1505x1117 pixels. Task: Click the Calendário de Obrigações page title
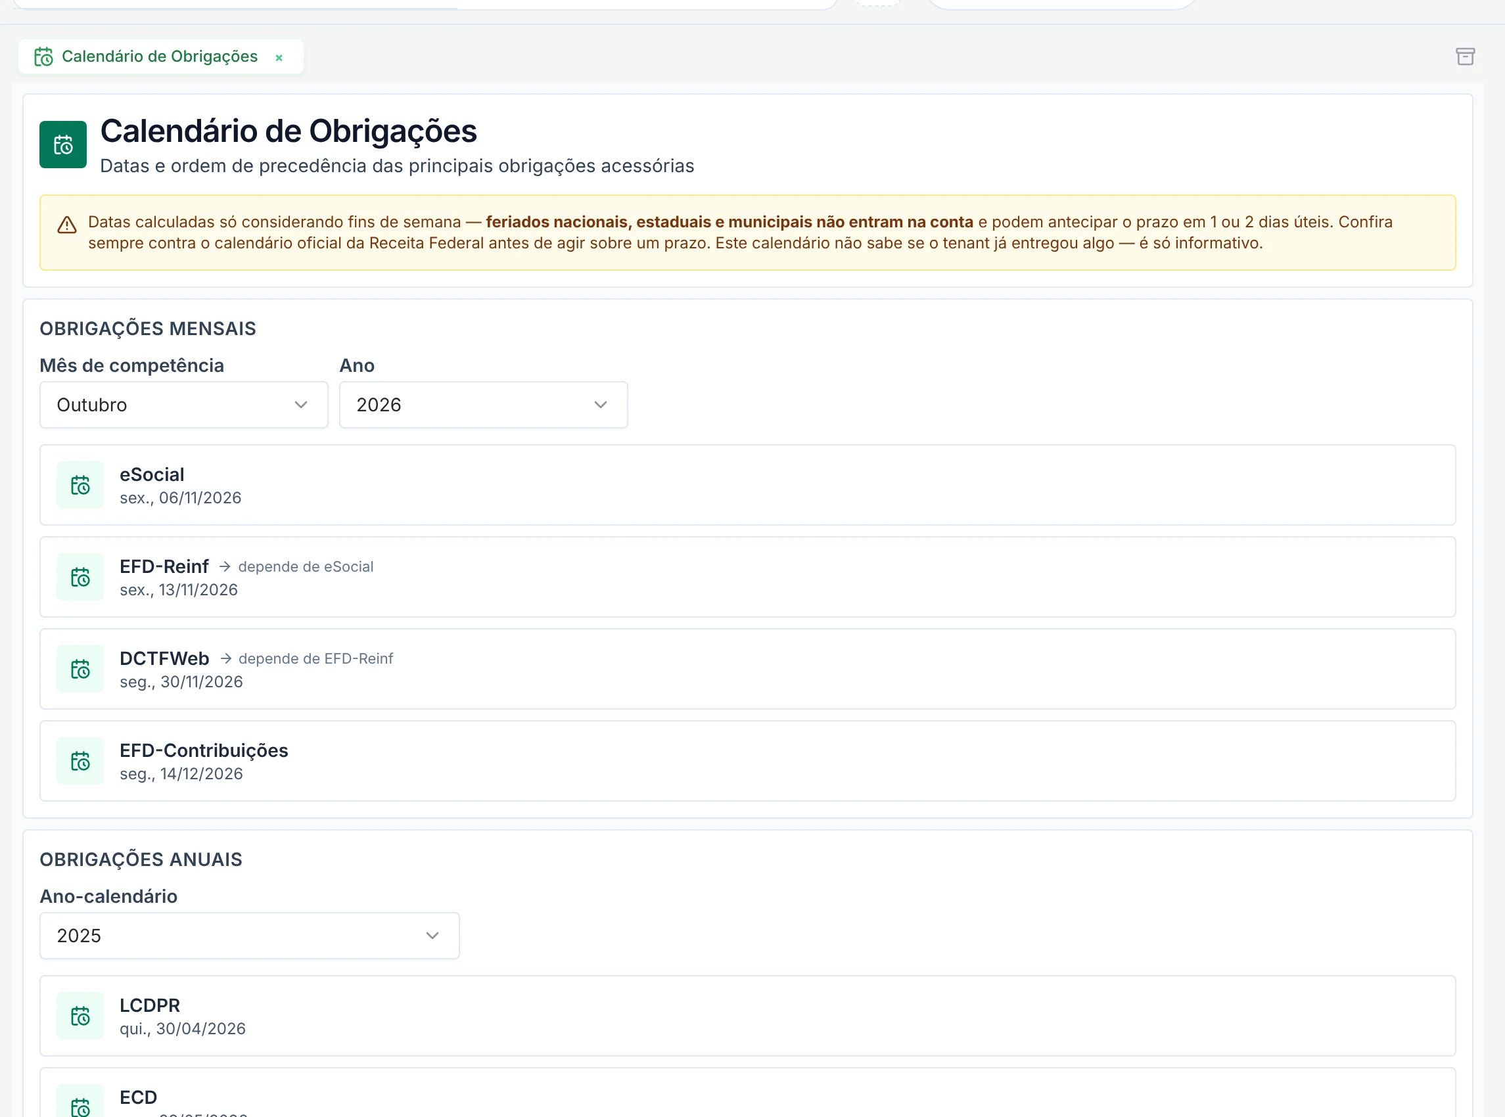[x=289, y=131]
